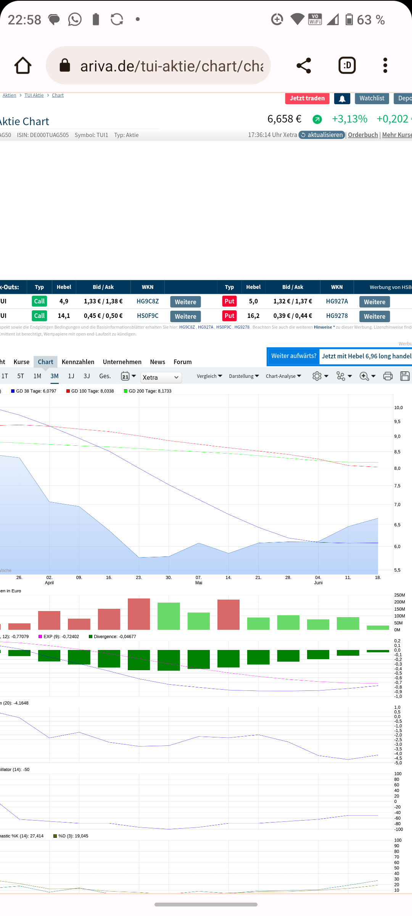The height and width of the screenshot is (916, 412).
Task: Select the 1M chart period
Action: tap(37, 376)
